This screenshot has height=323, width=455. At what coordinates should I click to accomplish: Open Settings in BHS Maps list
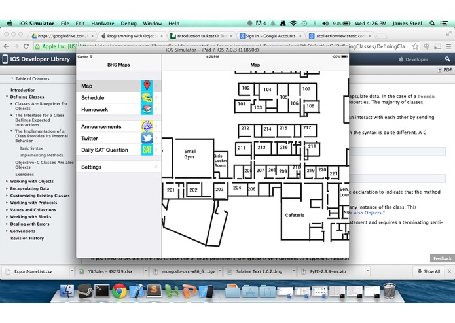pyautogui.click(x=118, y=167)
